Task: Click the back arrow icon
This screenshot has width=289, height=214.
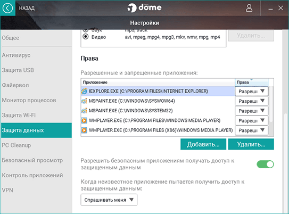Action: click(7, 8)
